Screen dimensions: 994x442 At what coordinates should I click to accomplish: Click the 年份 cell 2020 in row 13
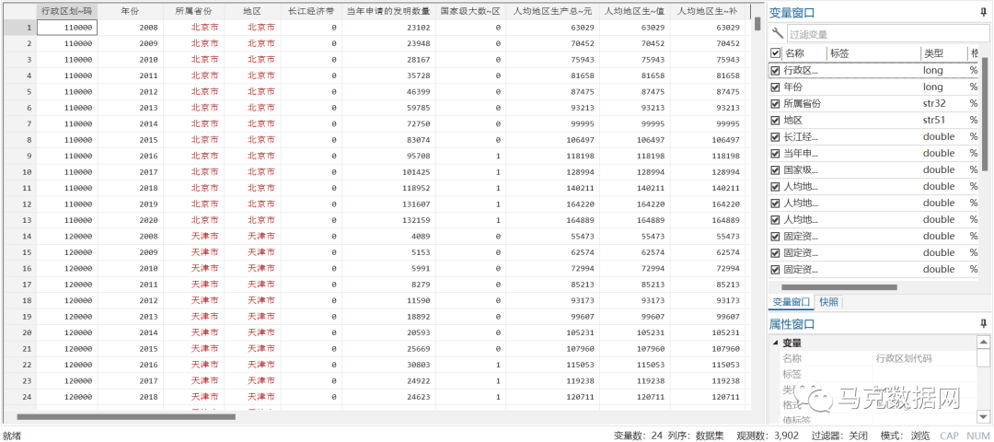(x=130, y=220)
